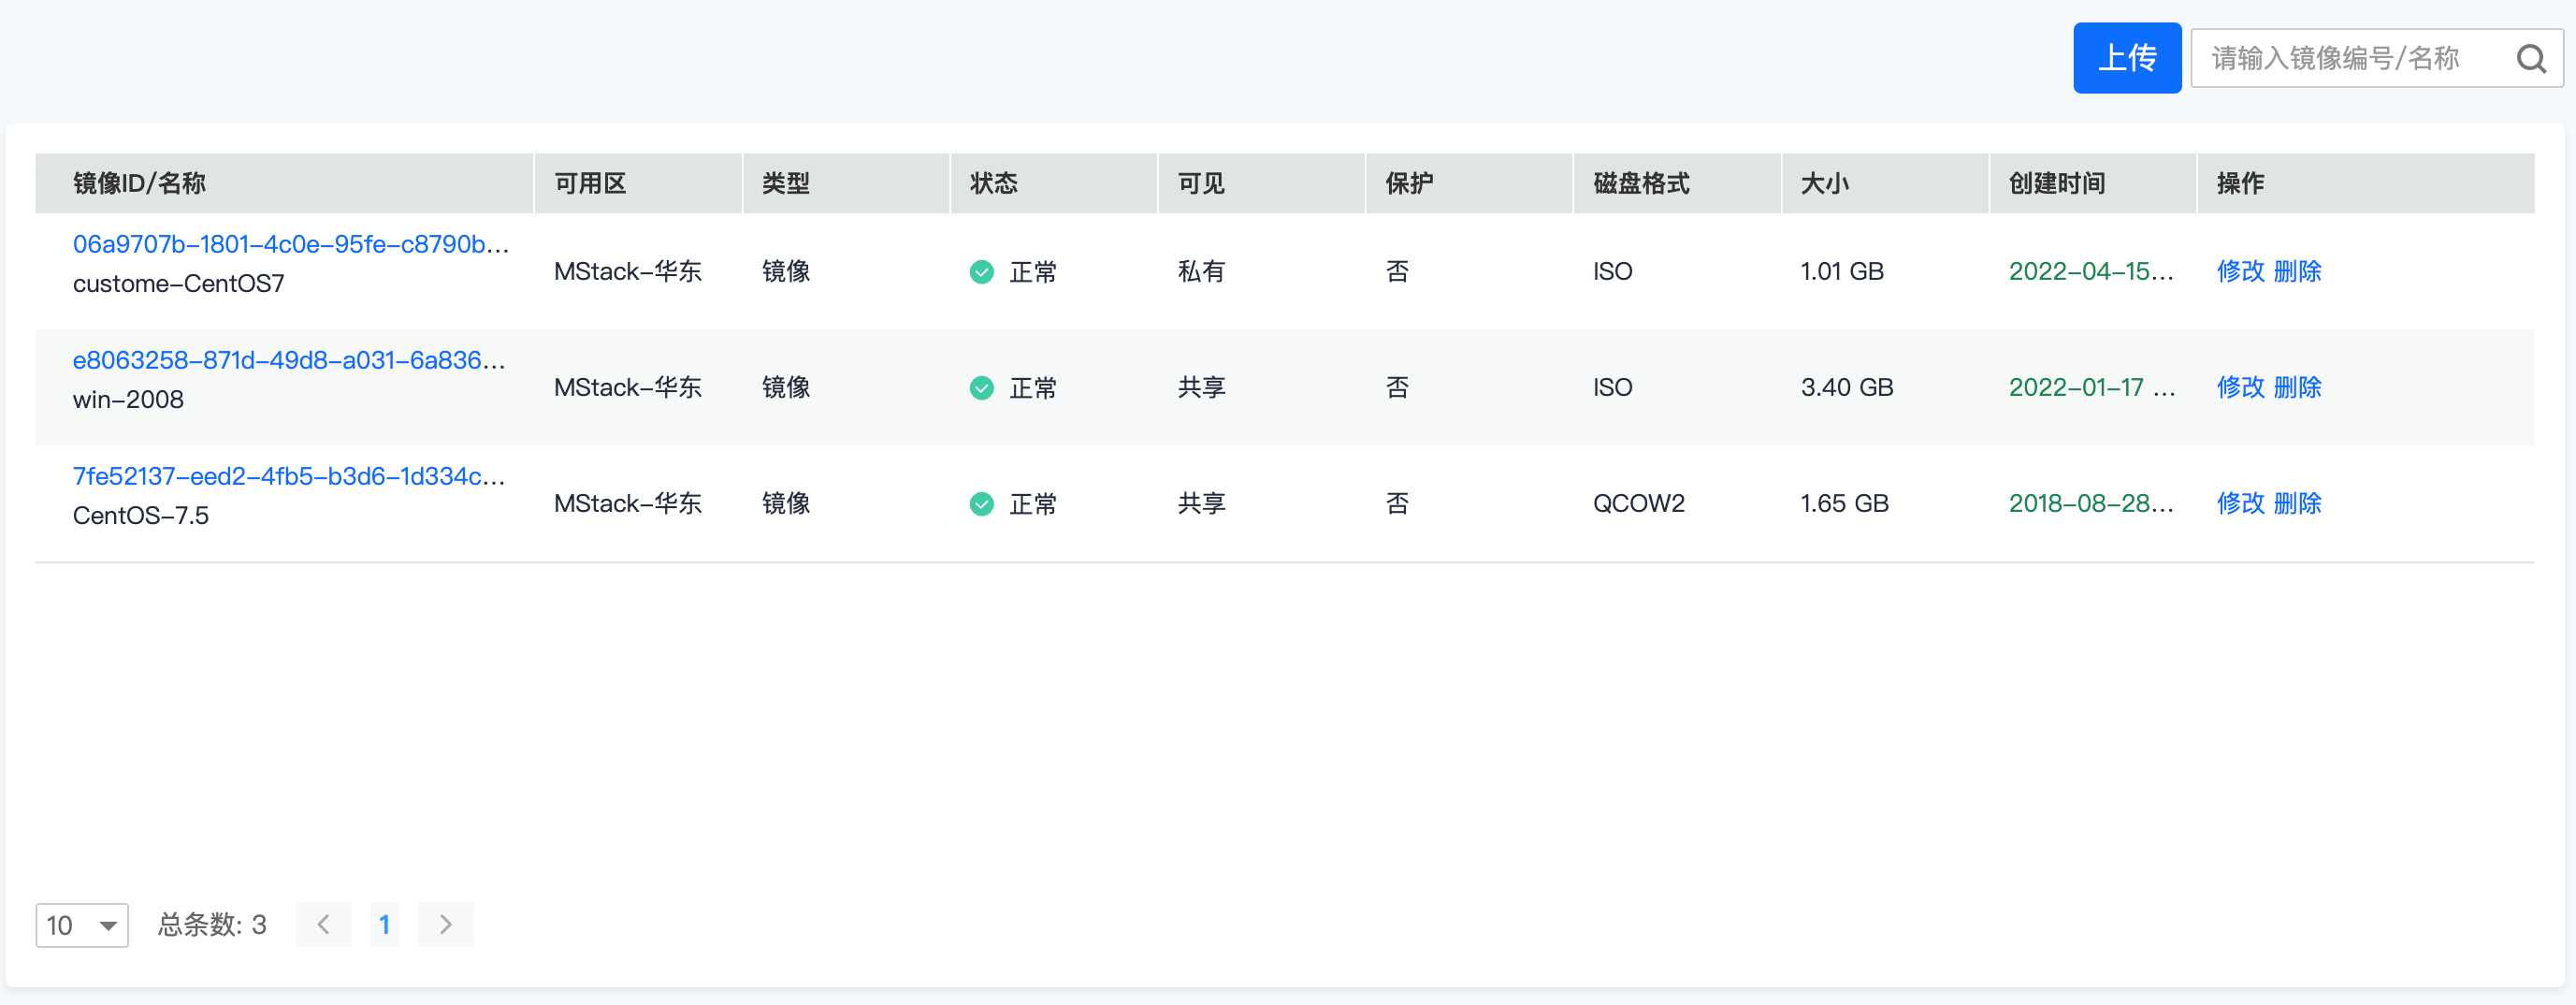Click 共享 visibility cell for CentOS-7.5
Viewport: 2576px width, 1005px height.
[x=1201, y=503]
